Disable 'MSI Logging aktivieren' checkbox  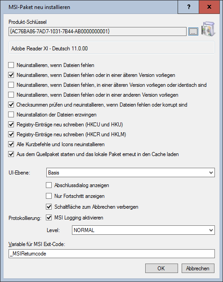click(49, 218)
